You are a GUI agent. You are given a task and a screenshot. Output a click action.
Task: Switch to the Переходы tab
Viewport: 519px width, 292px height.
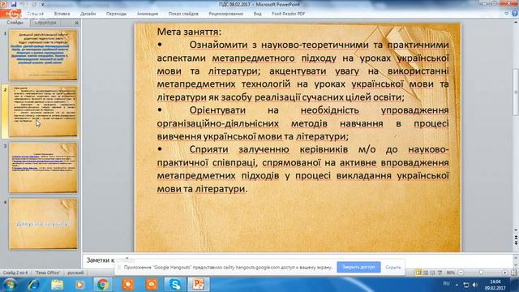[116, 14]
